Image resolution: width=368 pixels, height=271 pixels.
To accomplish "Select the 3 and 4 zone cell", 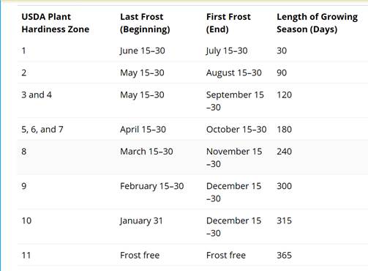I will coord(37,94).
